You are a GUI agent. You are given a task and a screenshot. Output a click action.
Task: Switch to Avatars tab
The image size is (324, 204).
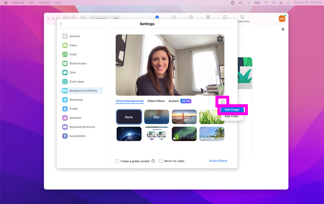point(174,101)
